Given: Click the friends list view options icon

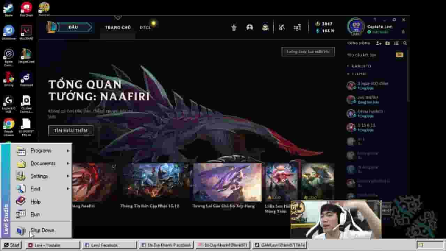Looking at the screenshot, I should coord(396,43).
